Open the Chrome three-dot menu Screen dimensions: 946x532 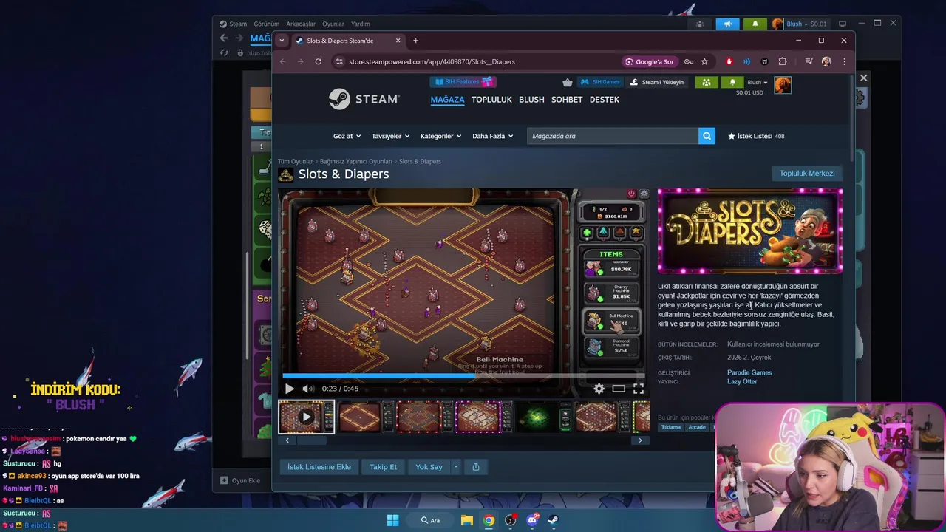[844, 61]
